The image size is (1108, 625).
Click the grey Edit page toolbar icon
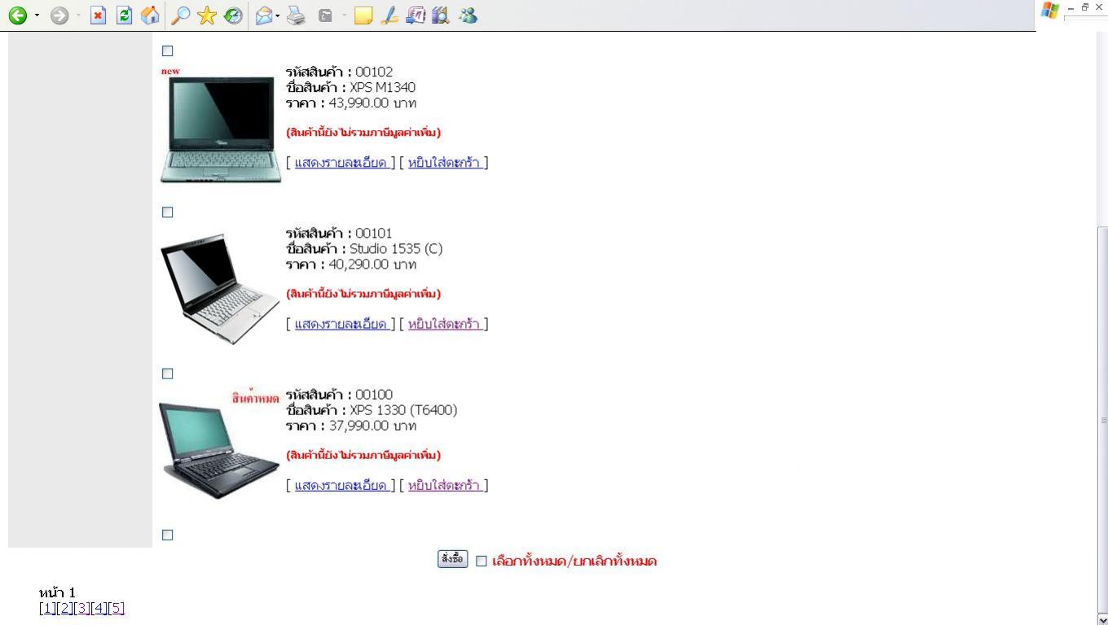[x=325, y=15]
